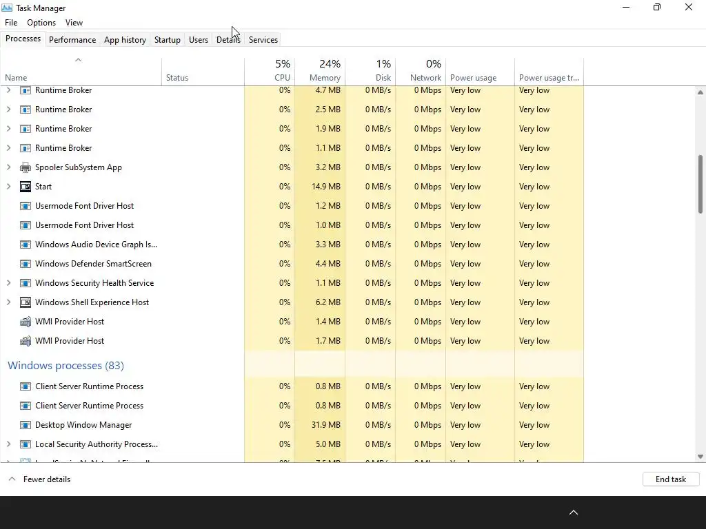Expand the Runtime Broker row using 1.9 MB
Image resolution: width=706 pixels, height=529 pixels.
click(x=8, y=129)
